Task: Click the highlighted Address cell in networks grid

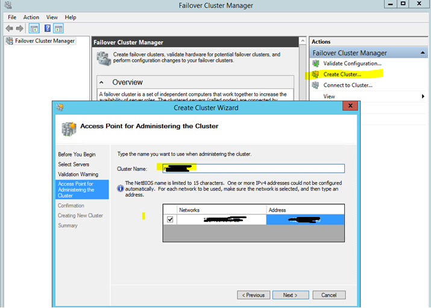Action: (x=305, y=220)
